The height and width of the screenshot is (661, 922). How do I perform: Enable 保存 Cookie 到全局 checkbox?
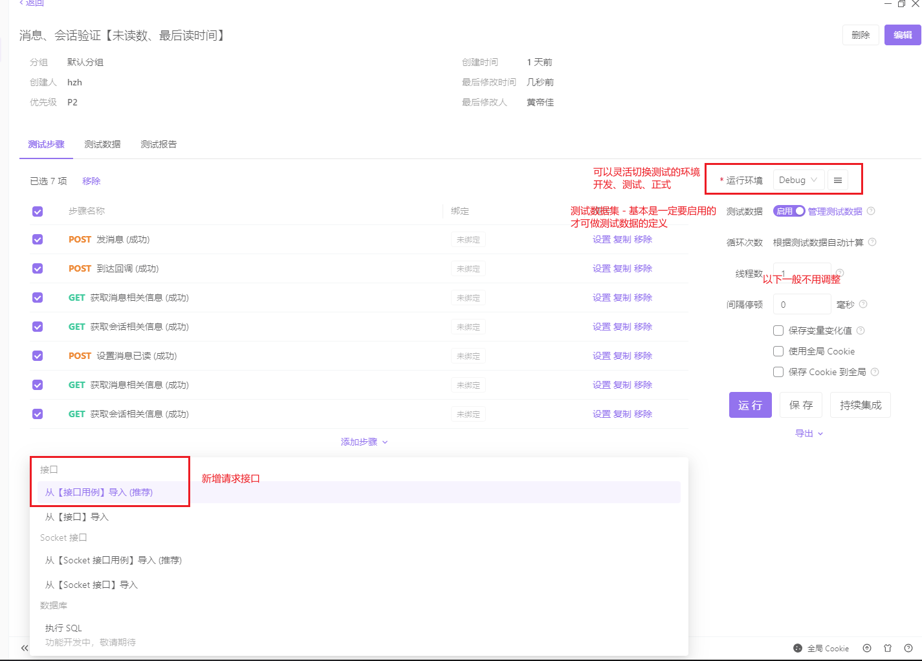778,372
